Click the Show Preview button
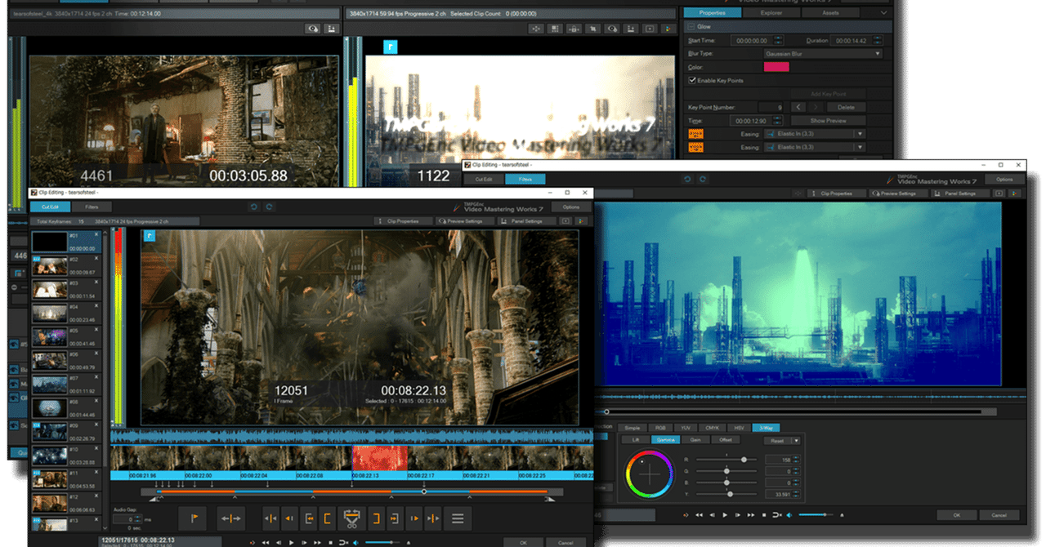 tap(828, 121)
